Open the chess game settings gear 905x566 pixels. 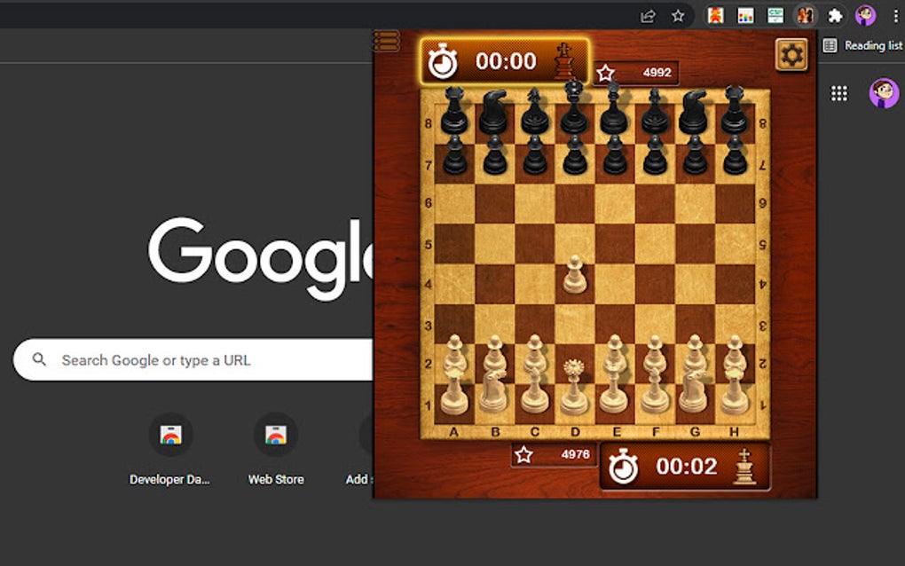790,54
